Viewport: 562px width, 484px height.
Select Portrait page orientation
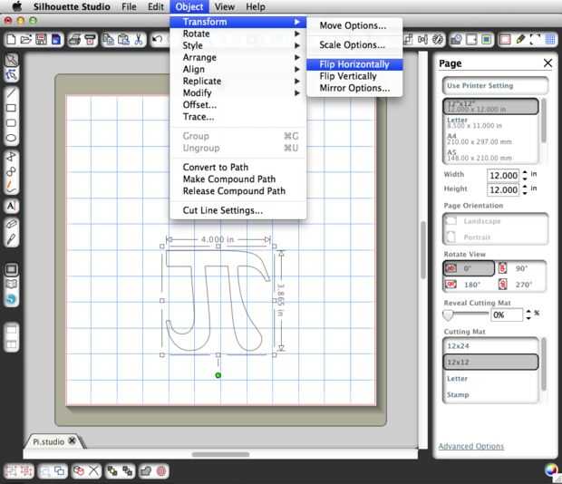point(495,237)
